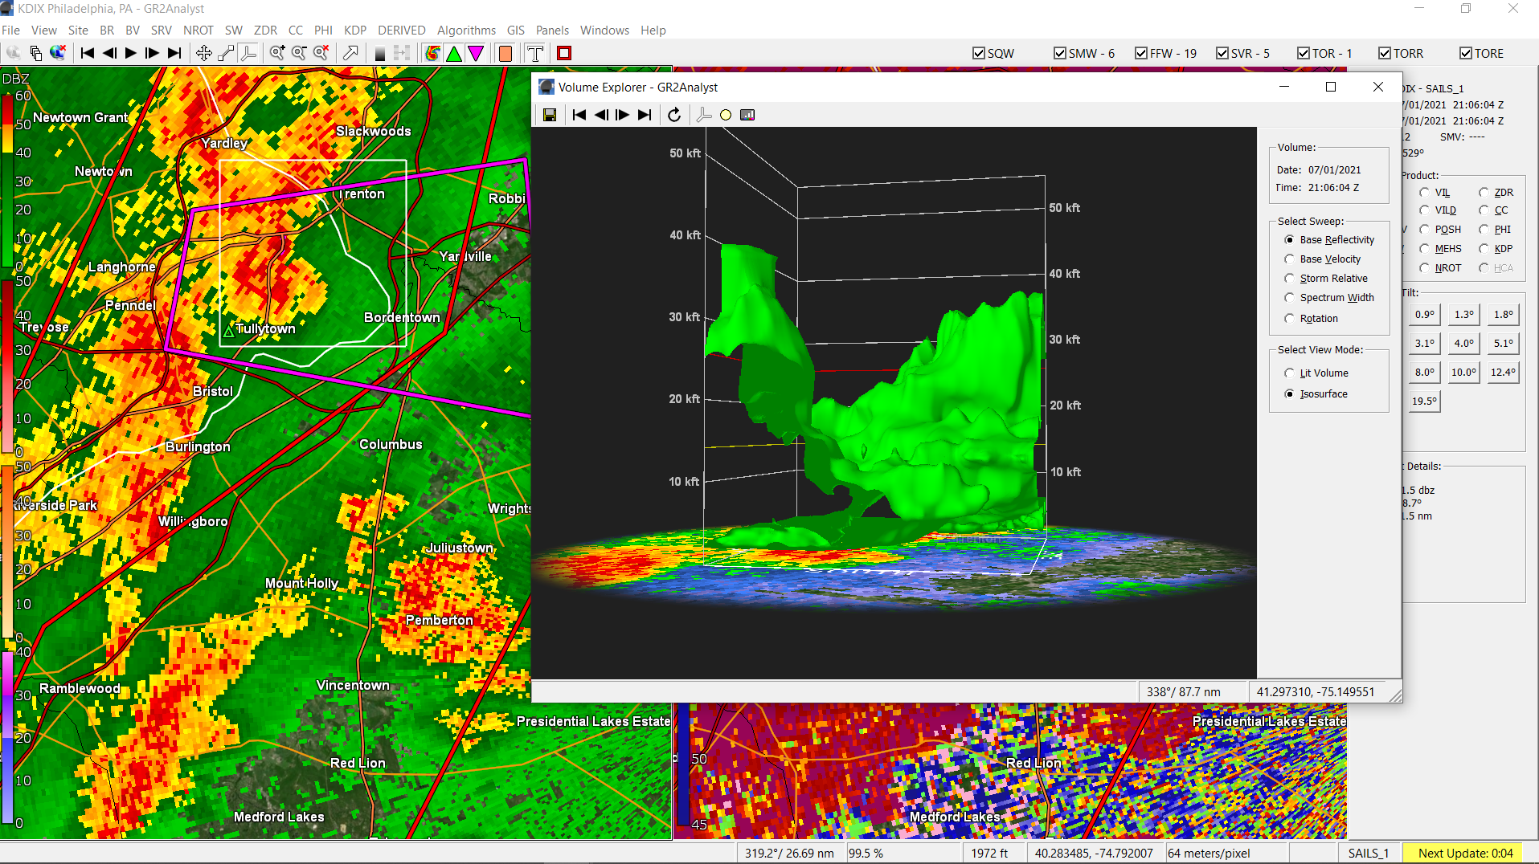Screen dimensions: 1539x864
Task: Click the red square outline icon
Action: [564, 53]
